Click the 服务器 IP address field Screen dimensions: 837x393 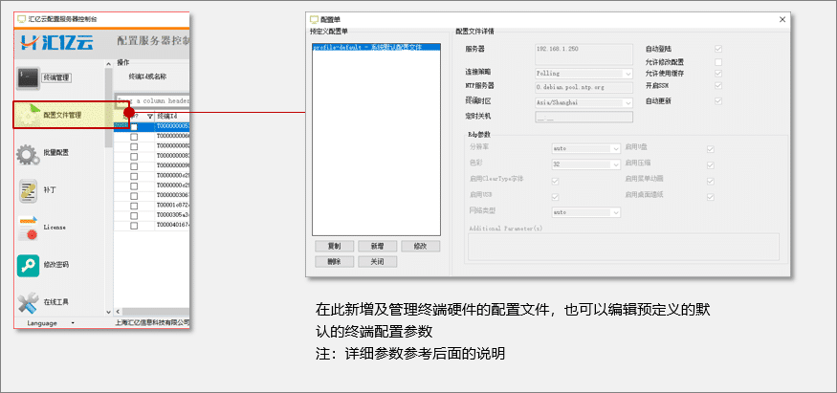pos(583,49)
